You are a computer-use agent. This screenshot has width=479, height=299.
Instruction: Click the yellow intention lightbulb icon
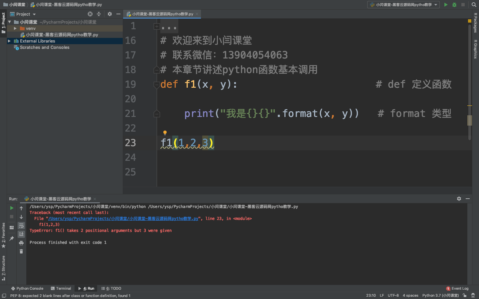click(x=165, y=133)
